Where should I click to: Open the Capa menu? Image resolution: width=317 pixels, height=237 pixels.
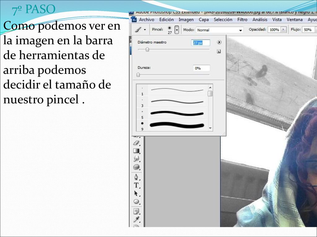[x=204, y=19]
